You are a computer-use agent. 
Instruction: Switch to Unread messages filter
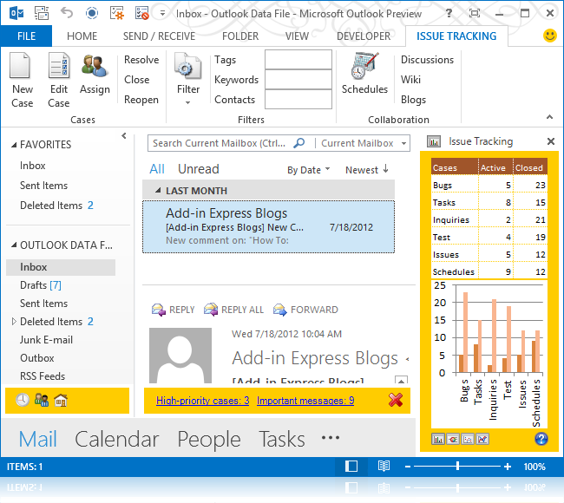tap(198, 169)
